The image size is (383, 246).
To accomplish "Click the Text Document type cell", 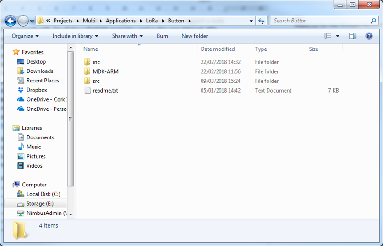I will (273, 91).
